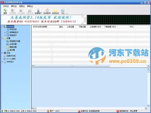Click host list scroll left arrow
Screen dimensions: 151x113
click(x=33, y=66)
